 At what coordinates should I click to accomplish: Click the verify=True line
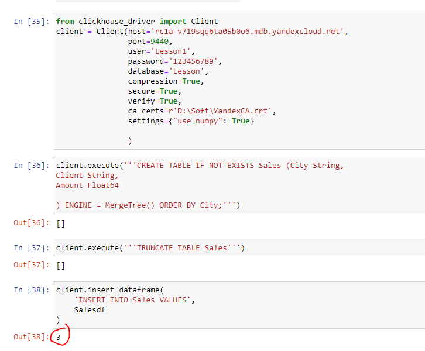pos(155,101)
